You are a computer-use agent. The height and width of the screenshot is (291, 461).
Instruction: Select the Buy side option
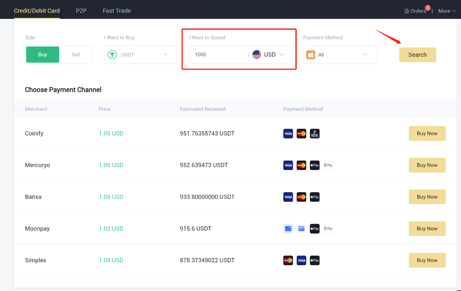[43, 54]
